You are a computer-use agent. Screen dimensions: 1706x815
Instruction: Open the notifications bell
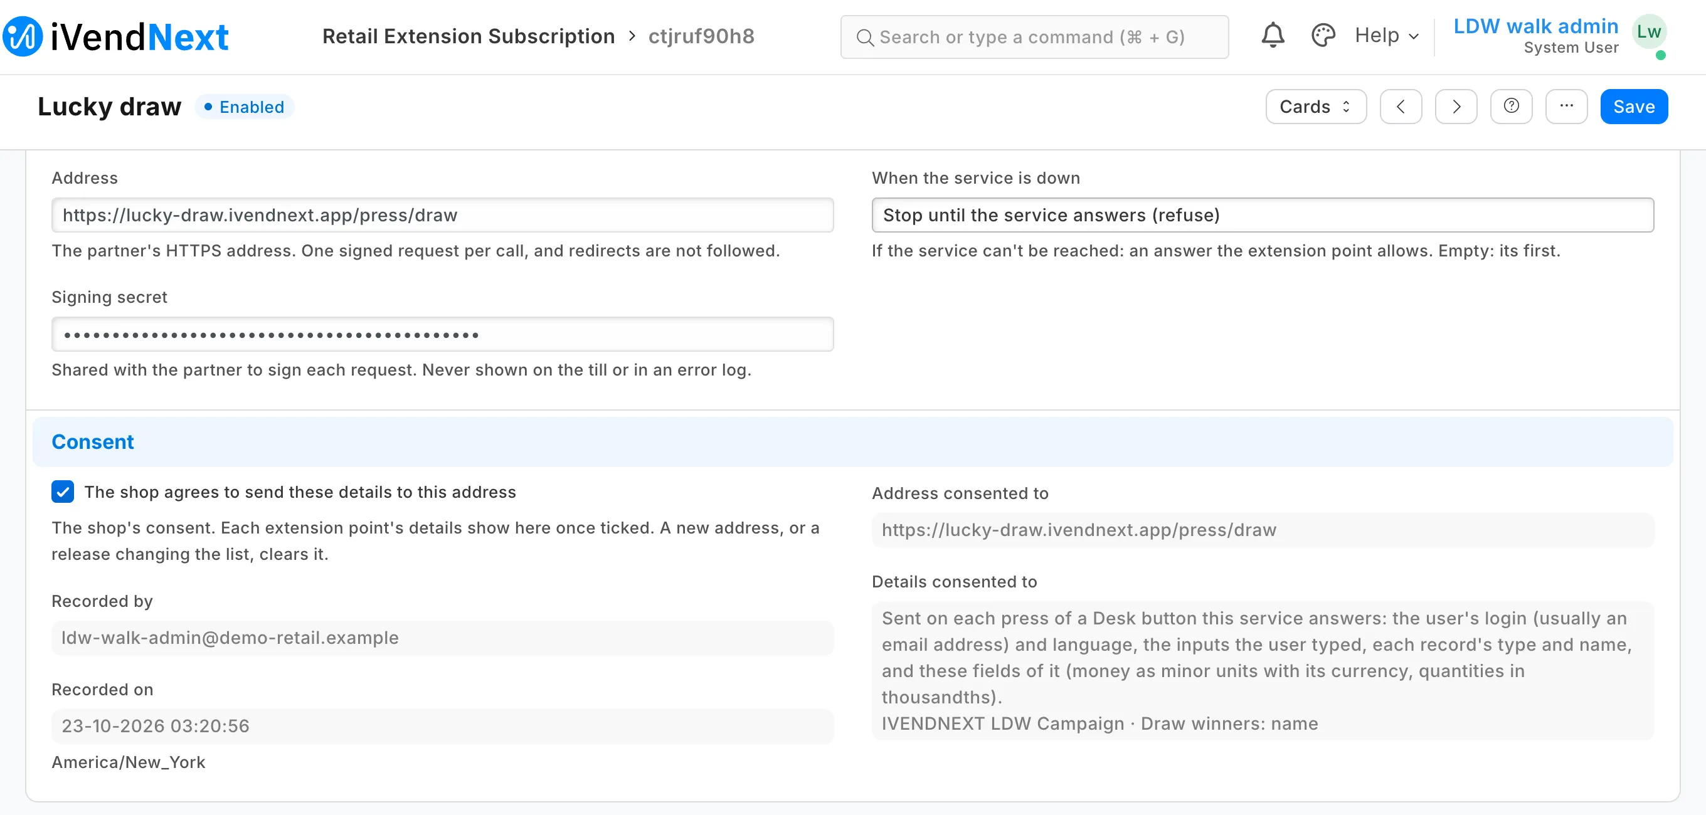(x=1272, y=36)
